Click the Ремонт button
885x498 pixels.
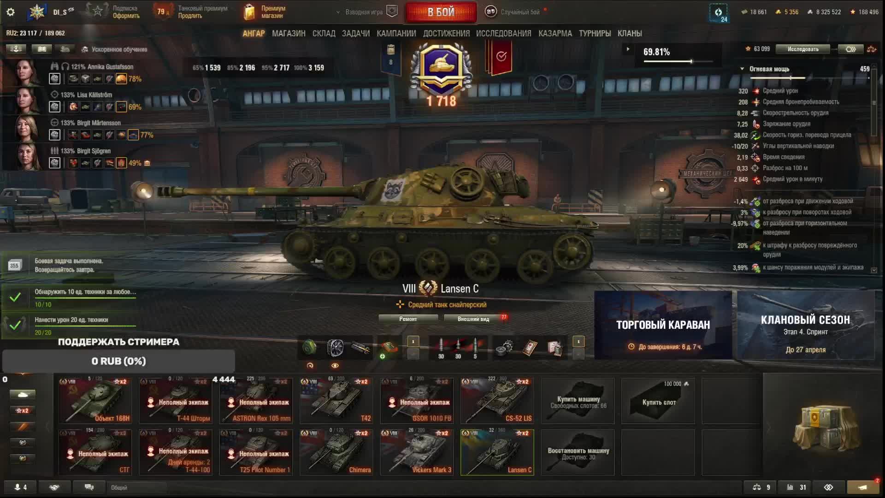tap(408, 319)
